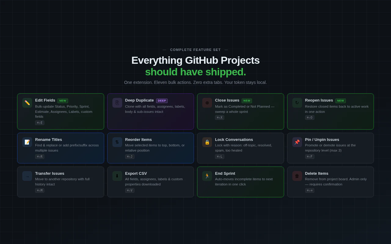Click the Pin / Unpin Issues shortcut chip
Viewport: 391px width, 244px height.
[309, 157]
